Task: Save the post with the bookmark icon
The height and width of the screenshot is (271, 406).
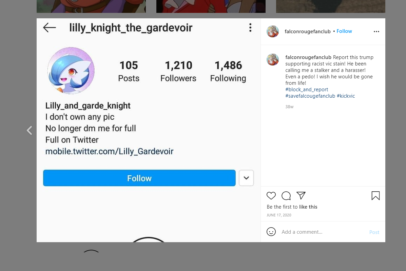Action: 375,196
